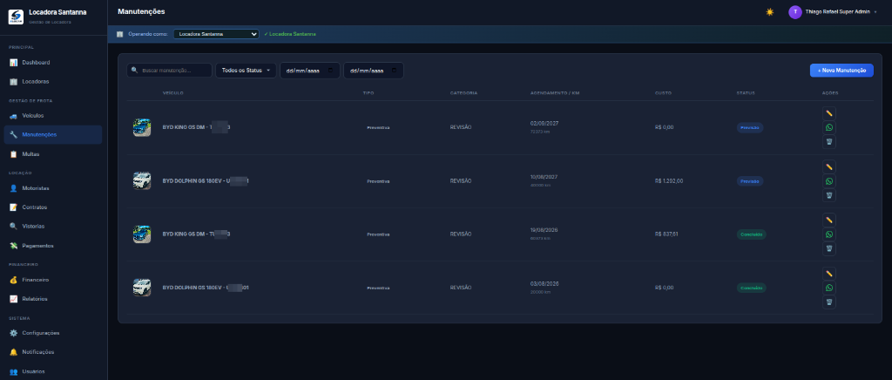Toggle light theme with sun icon
Viewport: 892px width, 380px height.
tap(770, 12)
